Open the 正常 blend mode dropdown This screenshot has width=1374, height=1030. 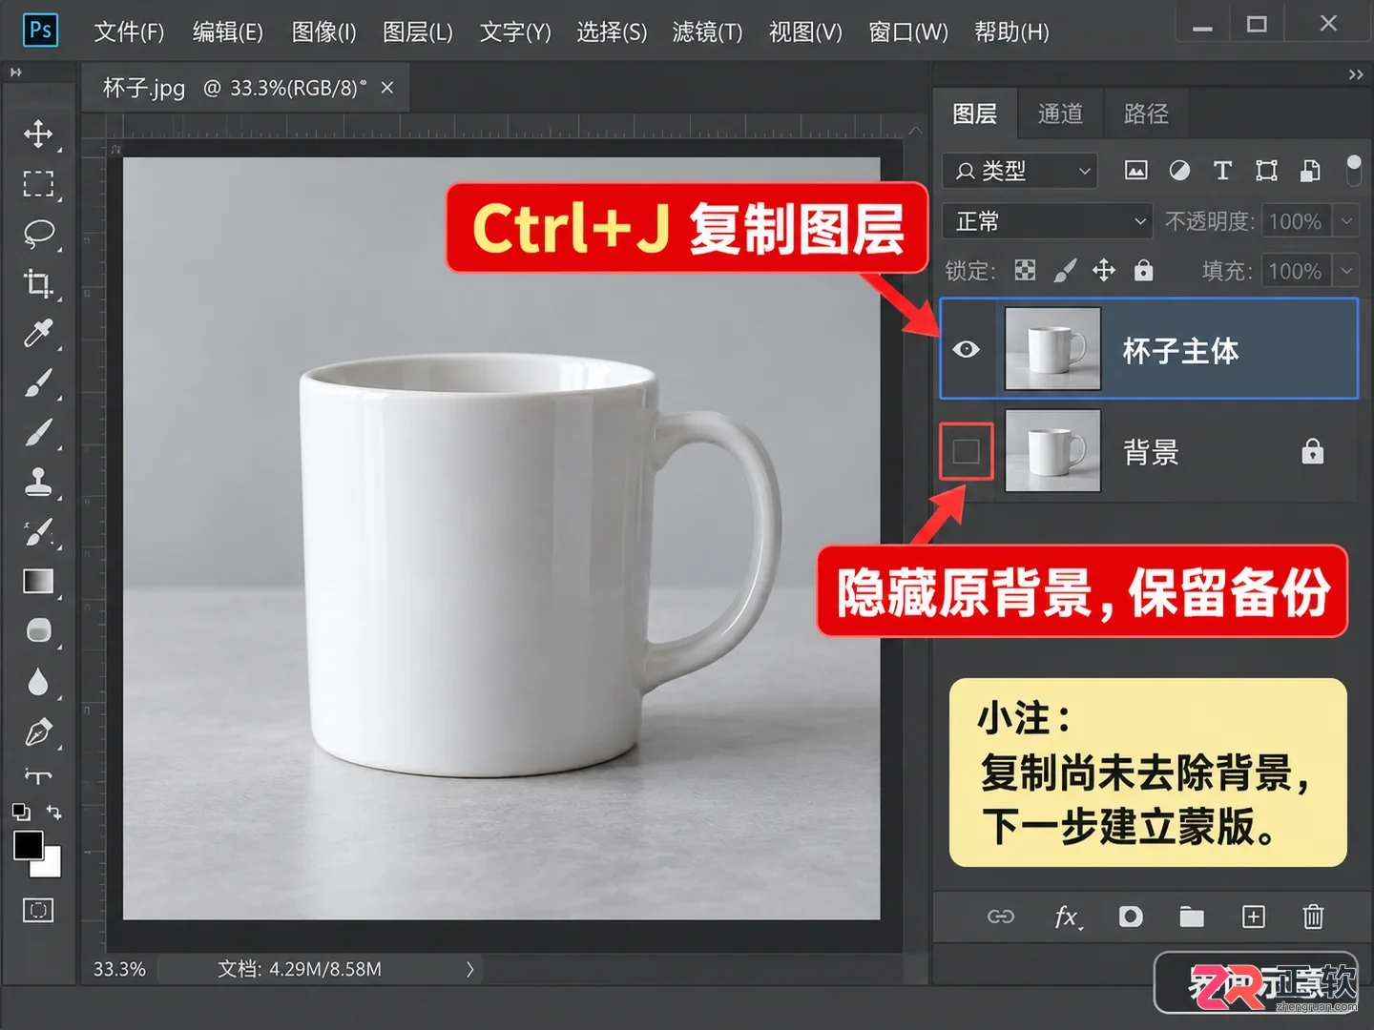coord(1048,221)
